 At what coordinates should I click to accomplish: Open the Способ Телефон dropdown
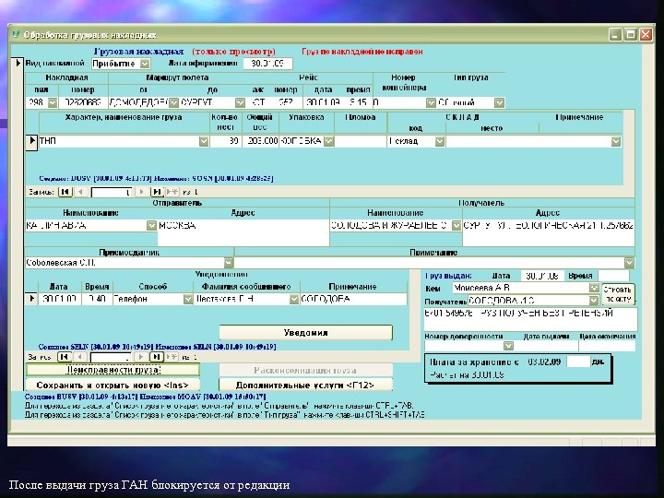[x=188, y=299]
